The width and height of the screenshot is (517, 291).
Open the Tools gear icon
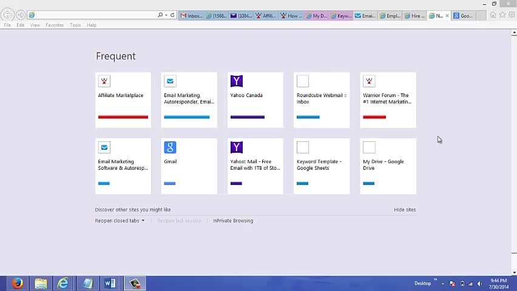[512, 15]
